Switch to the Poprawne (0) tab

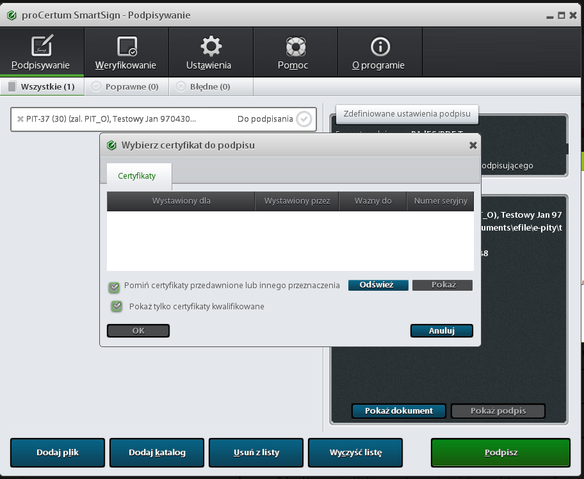[x=126, y=86]
